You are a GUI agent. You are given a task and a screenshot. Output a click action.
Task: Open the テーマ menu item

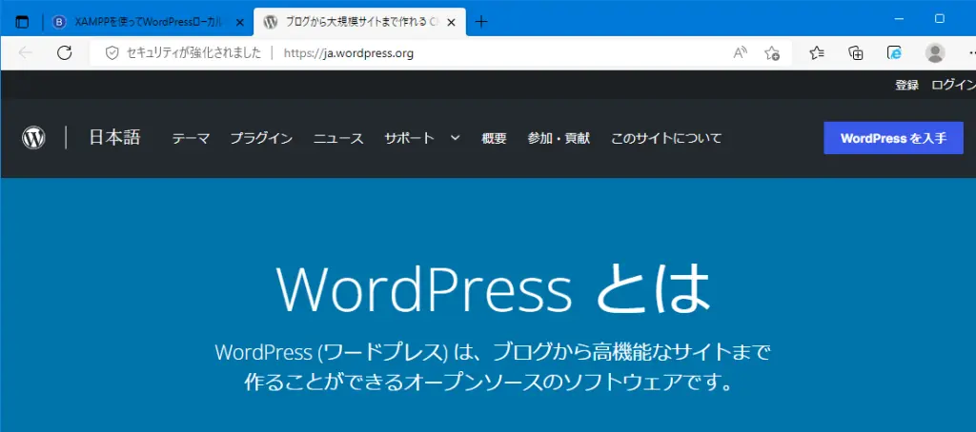coord(191,139)
